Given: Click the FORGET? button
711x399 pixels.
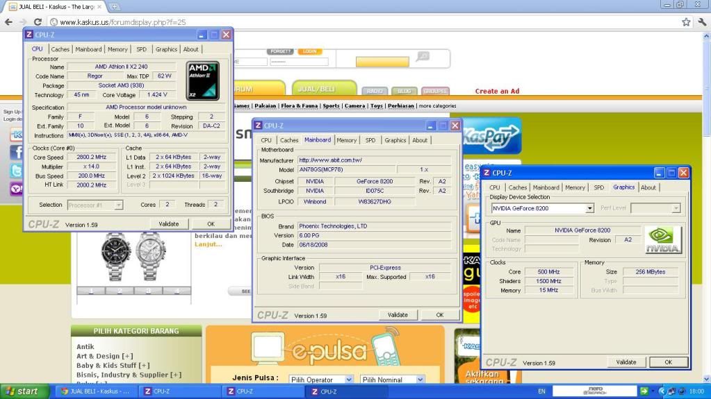Looking at the screenshot, I should (281, 51).
